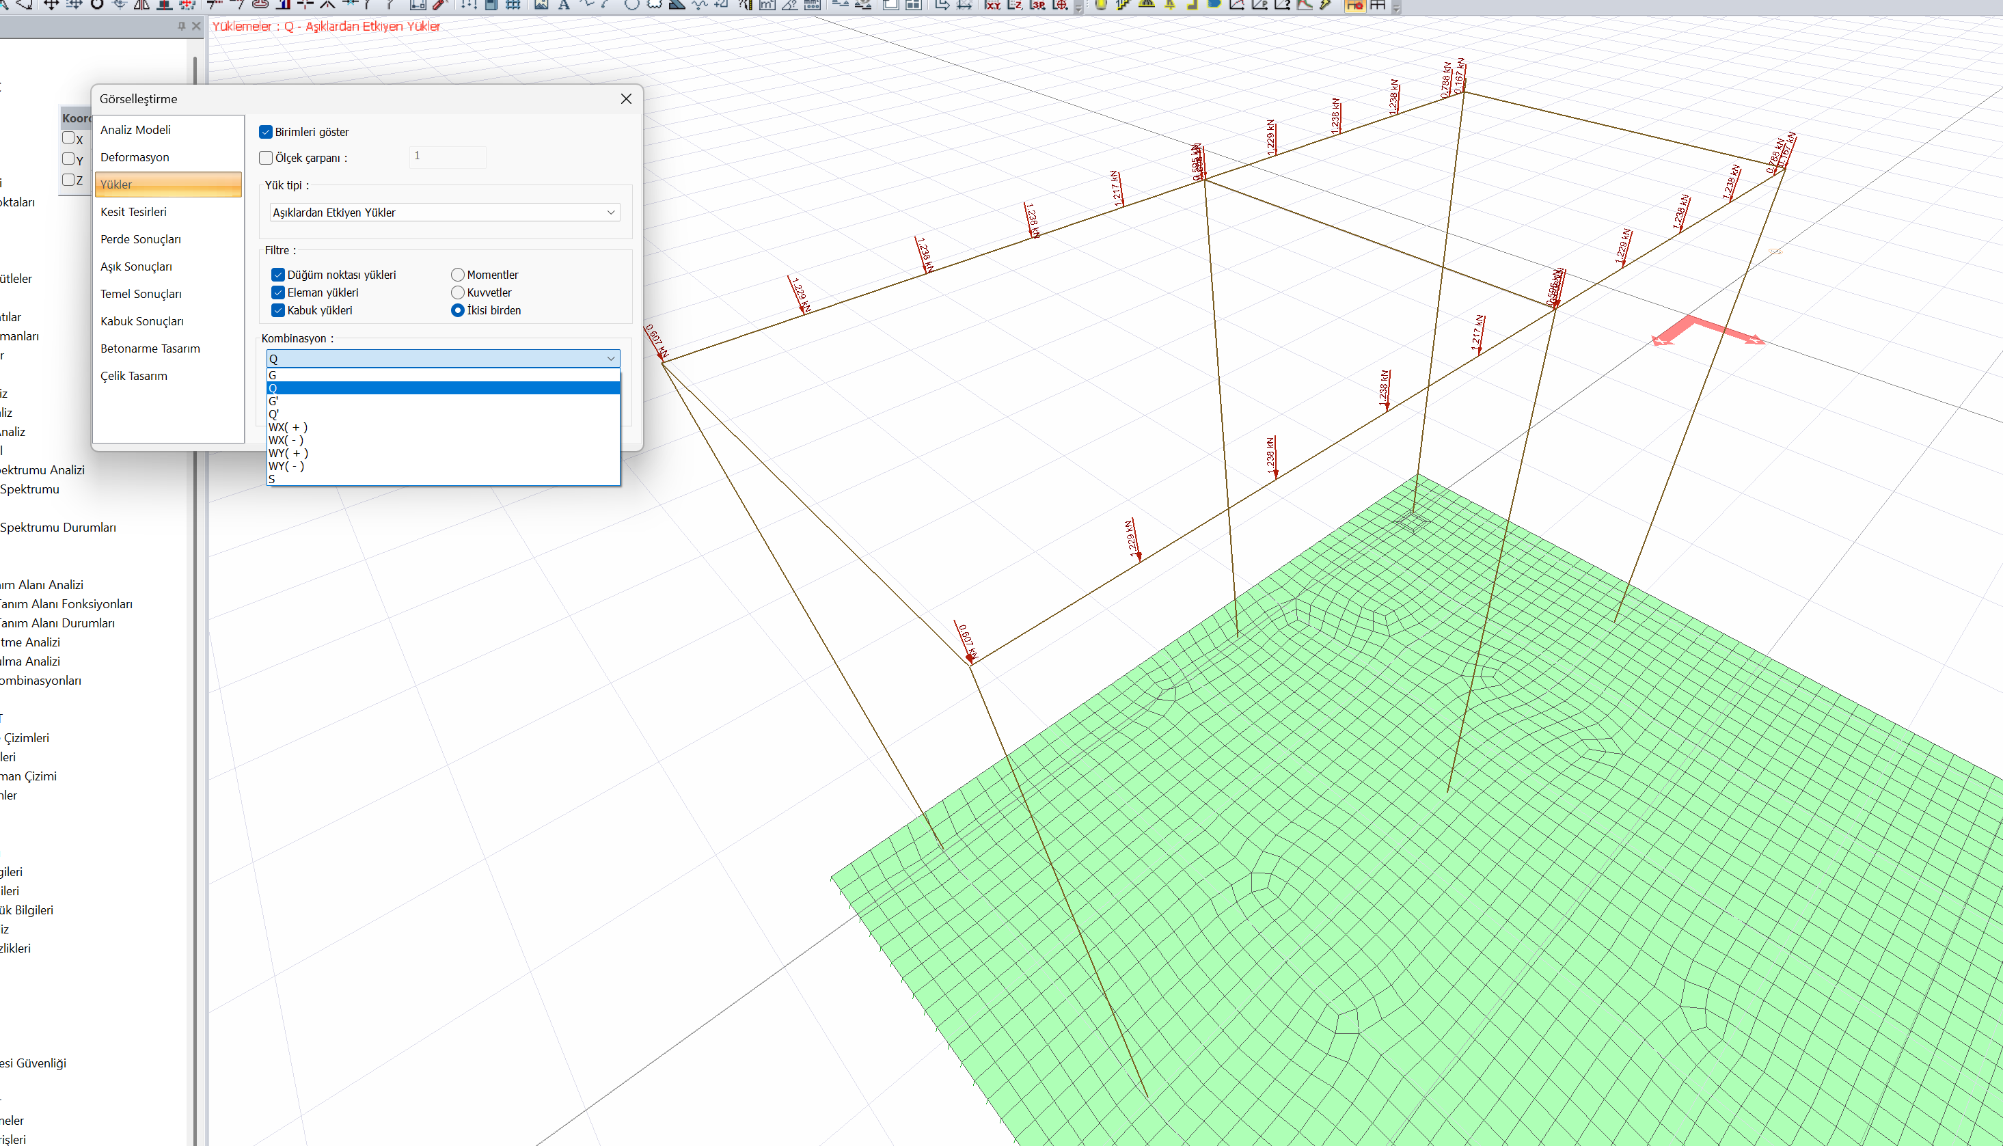
Task: Close the left side panel with X
Action: tap(197, 26)
